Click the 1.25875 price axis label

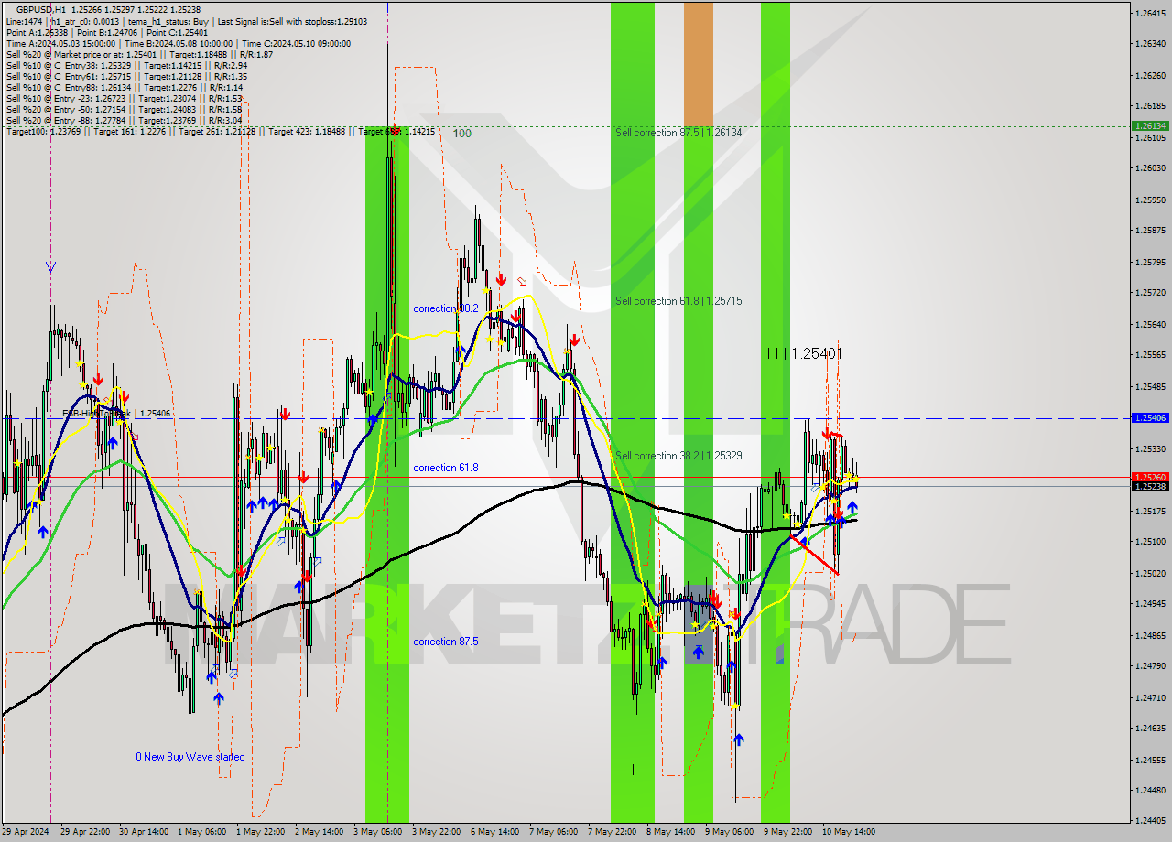(x=1152, y=231)
